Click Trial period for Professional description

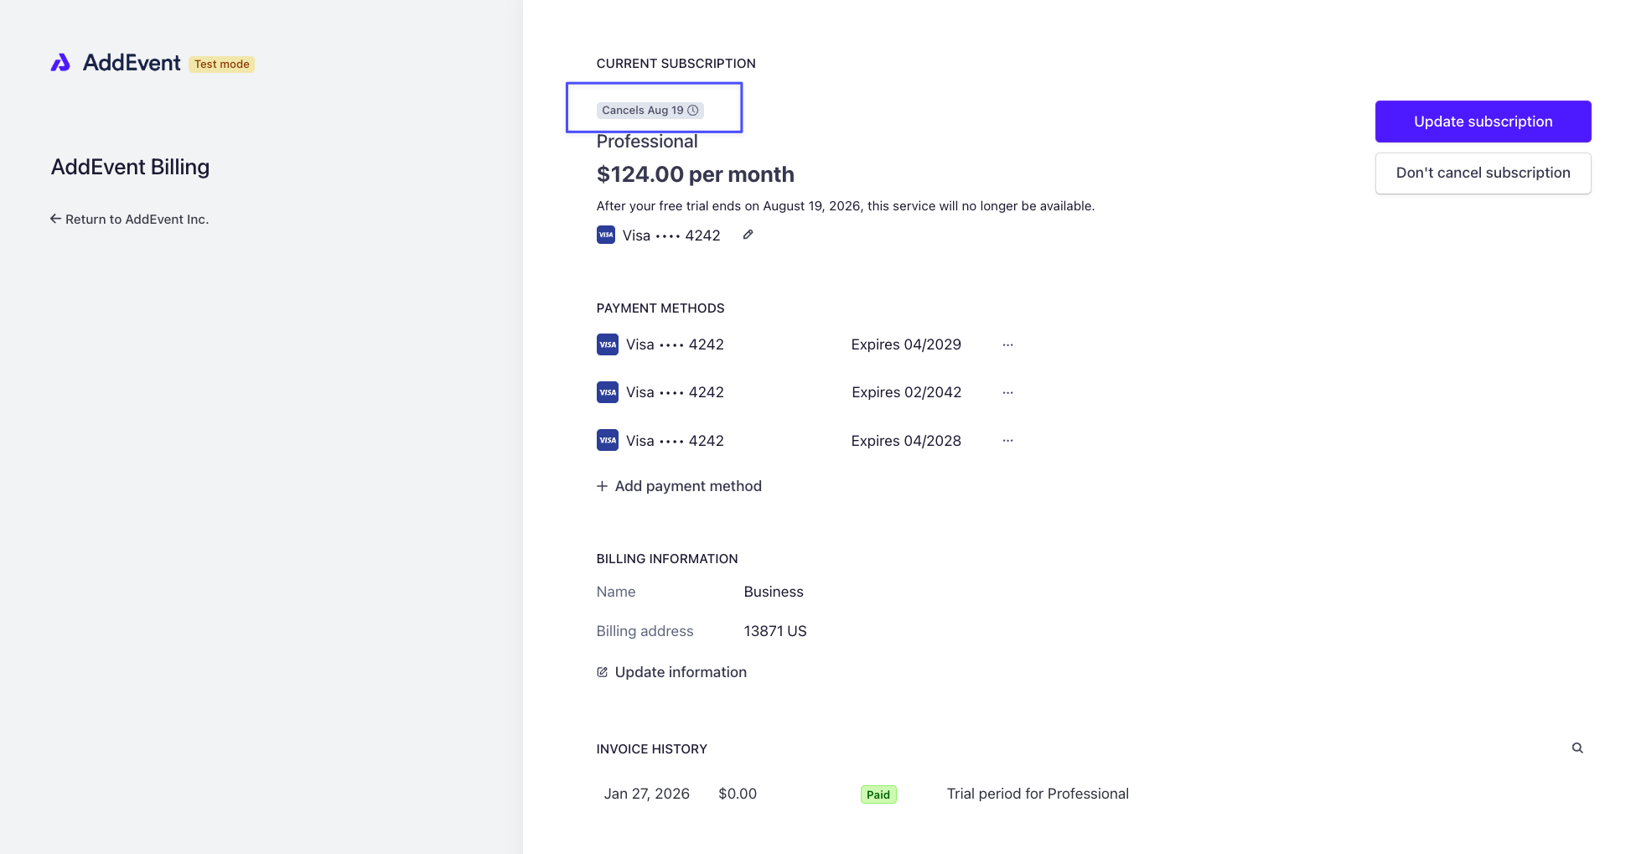pyautogui.click(x=1038, y=794)
